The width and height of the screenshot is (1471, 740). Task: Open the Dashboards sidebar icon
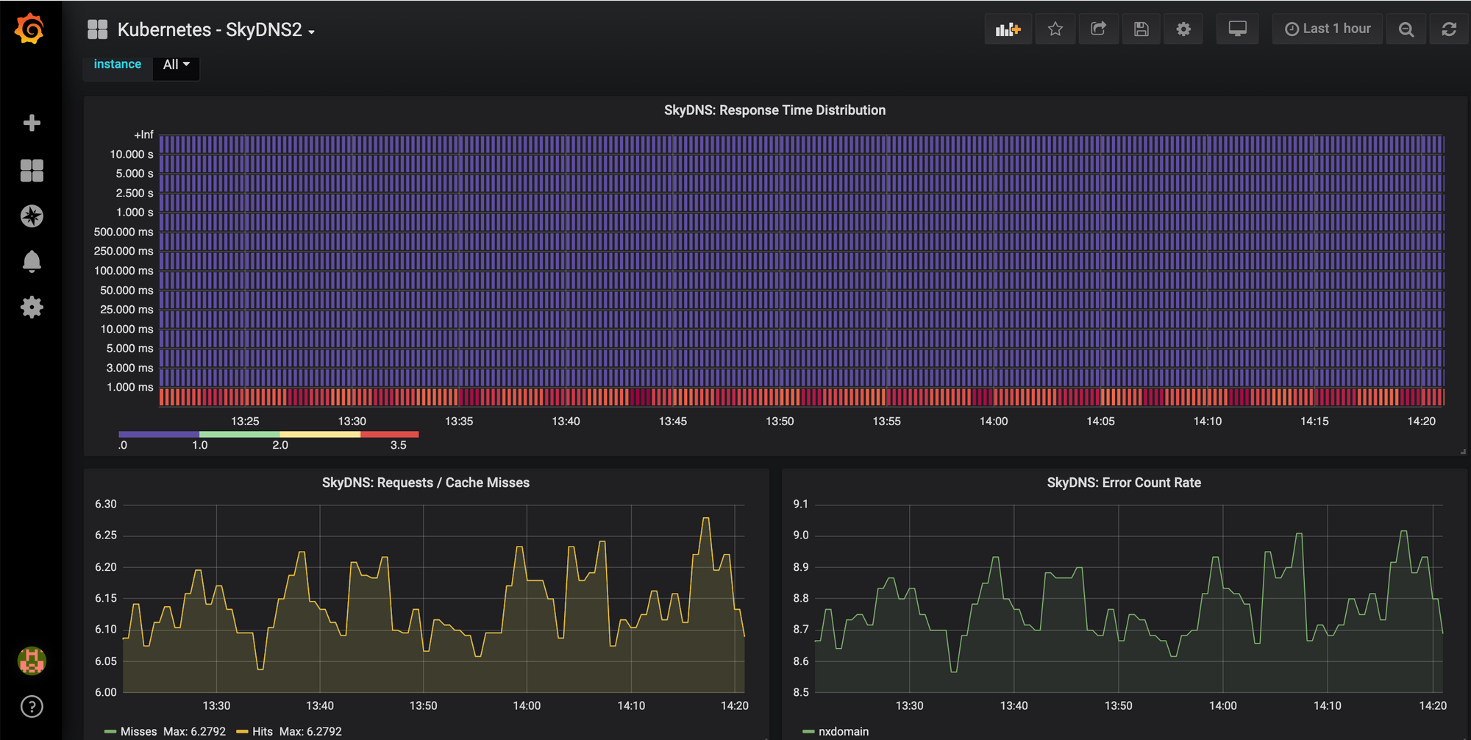[32, 170]
